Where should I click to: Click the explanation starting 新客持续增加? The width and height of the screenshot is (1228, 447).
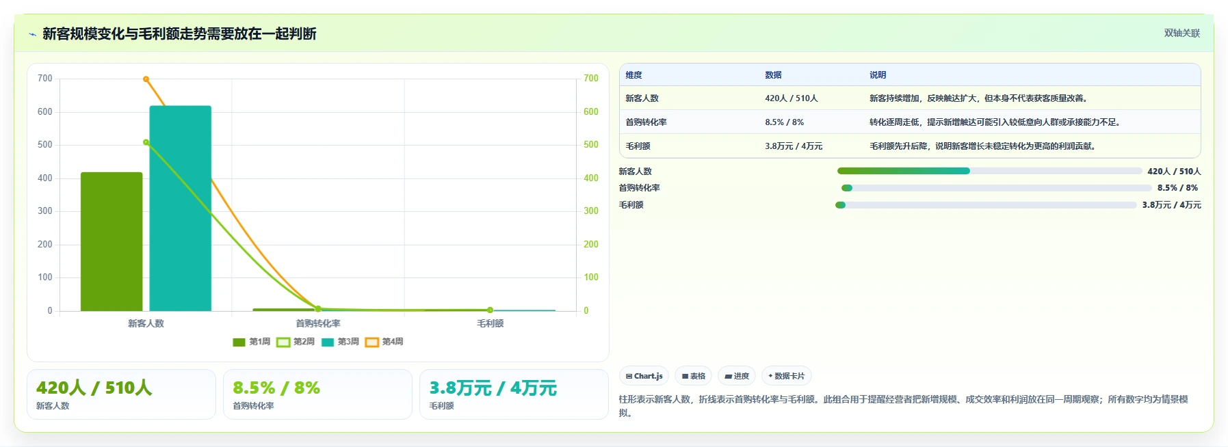click(978, 98)
